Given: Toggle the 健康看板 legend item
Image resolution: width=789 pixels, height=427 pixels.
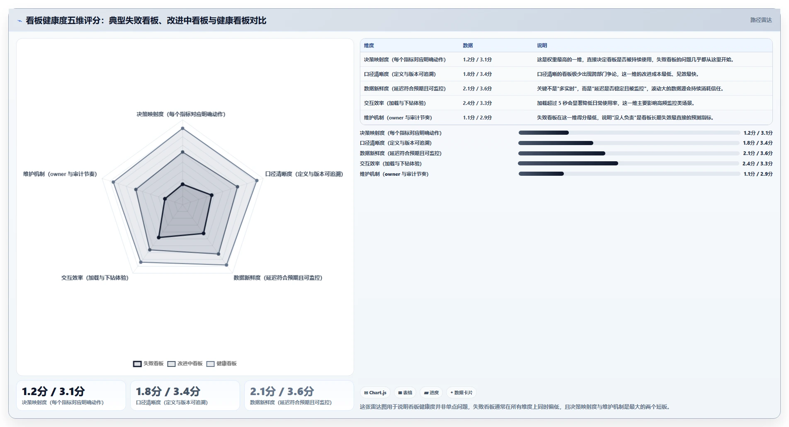Looking at the screenshot, I should (x=221, y=364).
